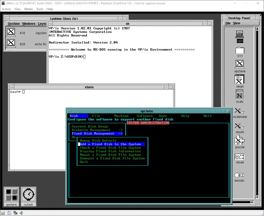Viewport: 264px width, 216px height.
Task: Click the xclock icon at bottom left
Action: [x=28, y=194]
